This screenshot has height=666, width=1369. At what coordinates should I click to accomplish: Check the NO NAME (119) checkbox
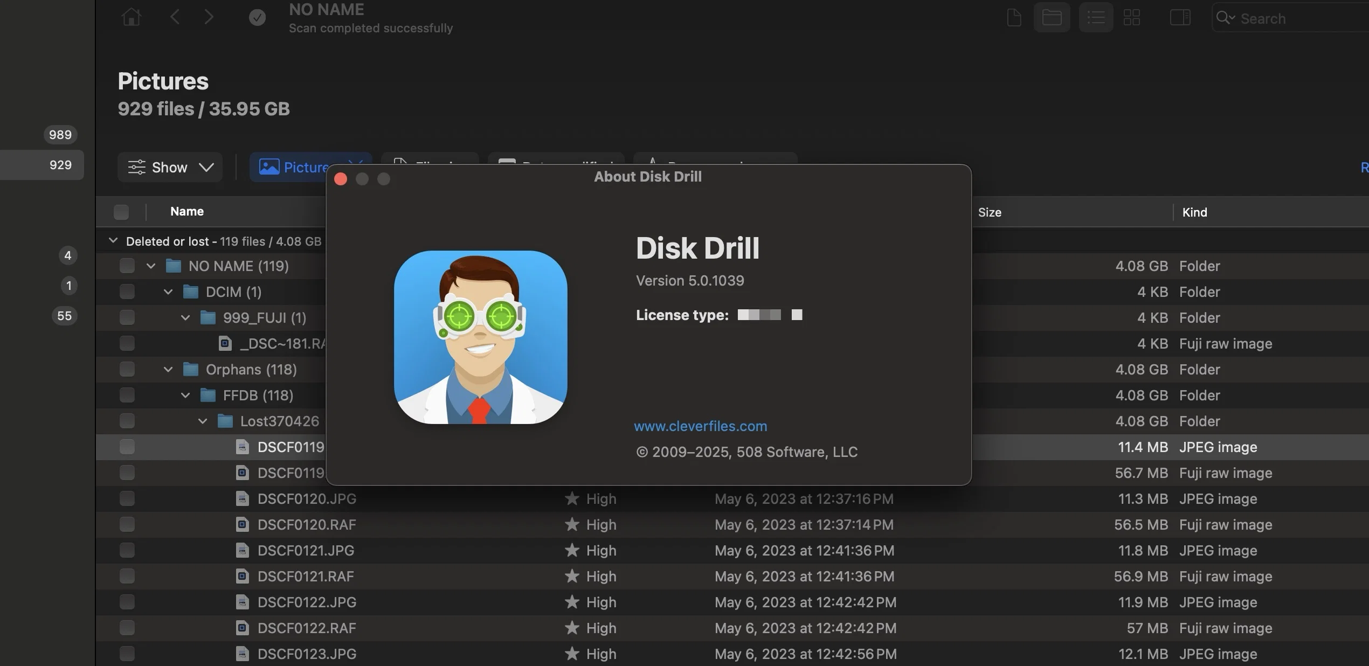point(127,266)
